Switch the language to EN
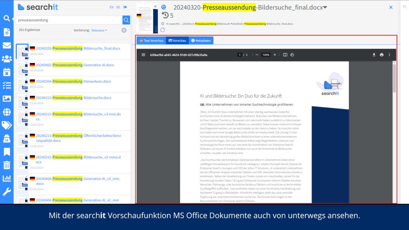 111,7
